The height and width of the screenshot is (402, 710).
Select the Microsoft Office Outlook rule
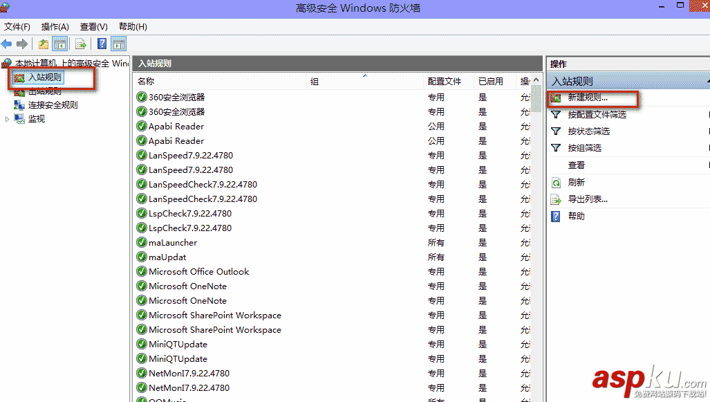[199, 272]
